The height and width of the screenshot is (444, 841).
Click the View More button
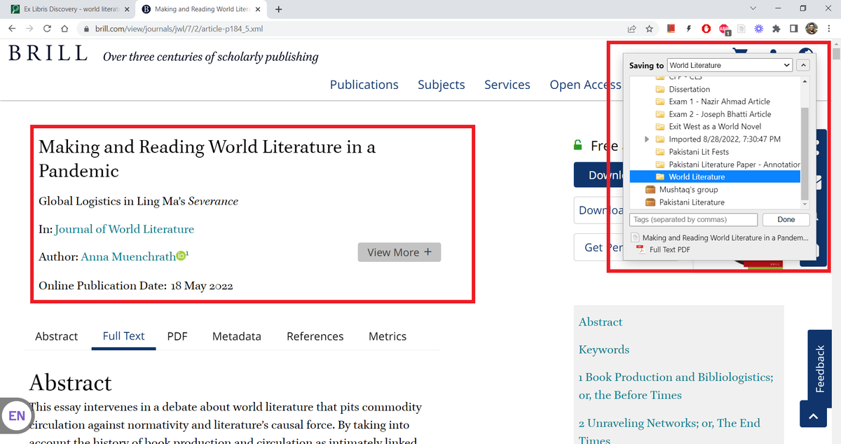tap(399, 252)
